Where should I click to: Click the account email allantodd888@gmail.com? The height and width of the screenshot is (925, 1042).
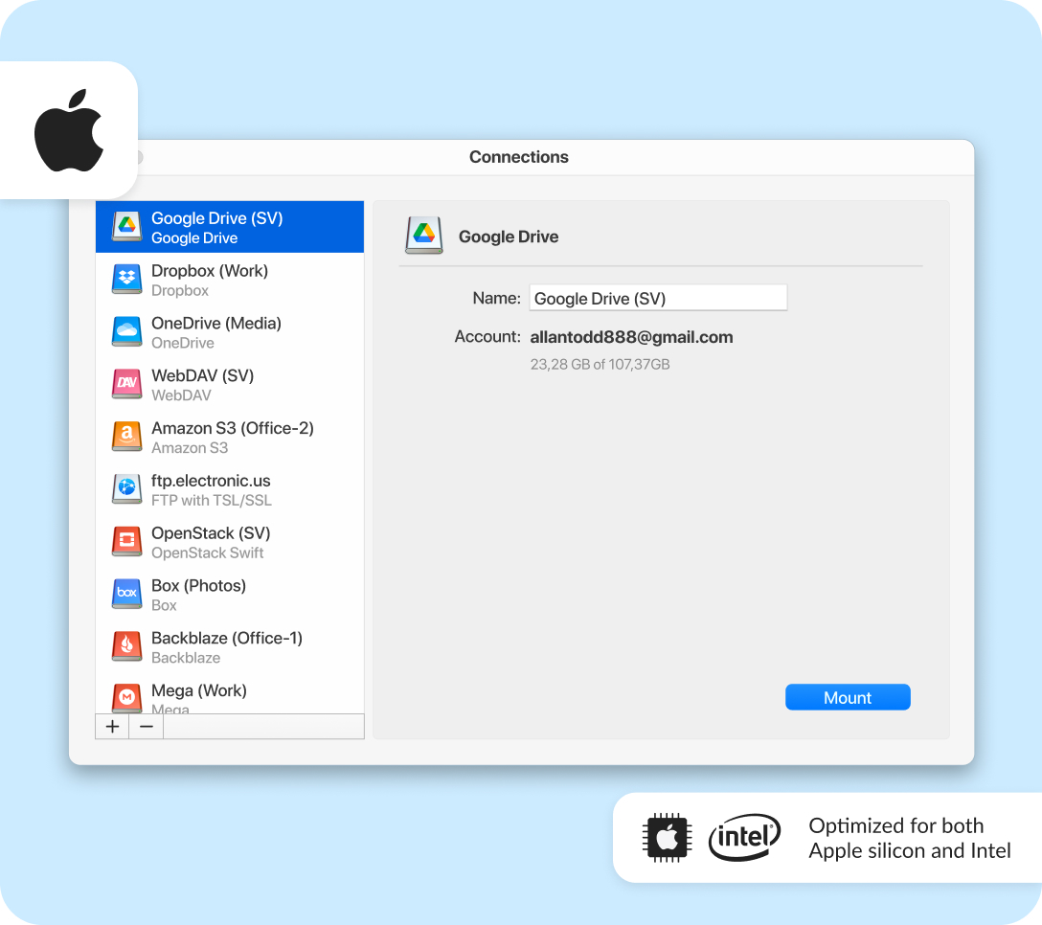pos(631,337)
